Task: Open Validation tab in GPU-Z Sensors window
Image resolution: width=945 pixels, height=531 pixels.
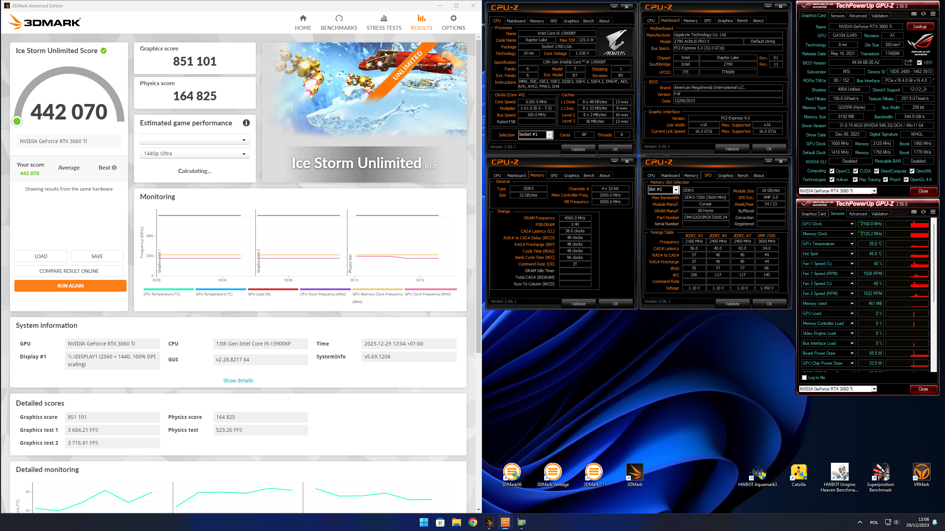Action: tap(880, 214)
